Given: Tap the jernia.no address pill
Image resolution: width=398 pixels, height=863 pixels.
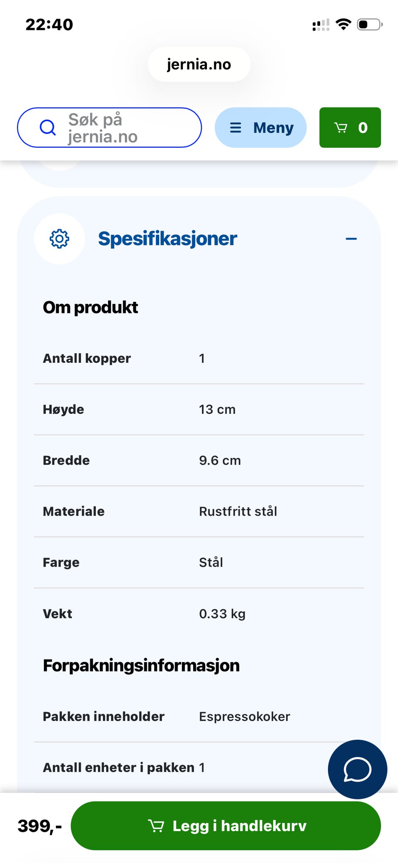Looking at the screenshot, I should pos(199,64).
